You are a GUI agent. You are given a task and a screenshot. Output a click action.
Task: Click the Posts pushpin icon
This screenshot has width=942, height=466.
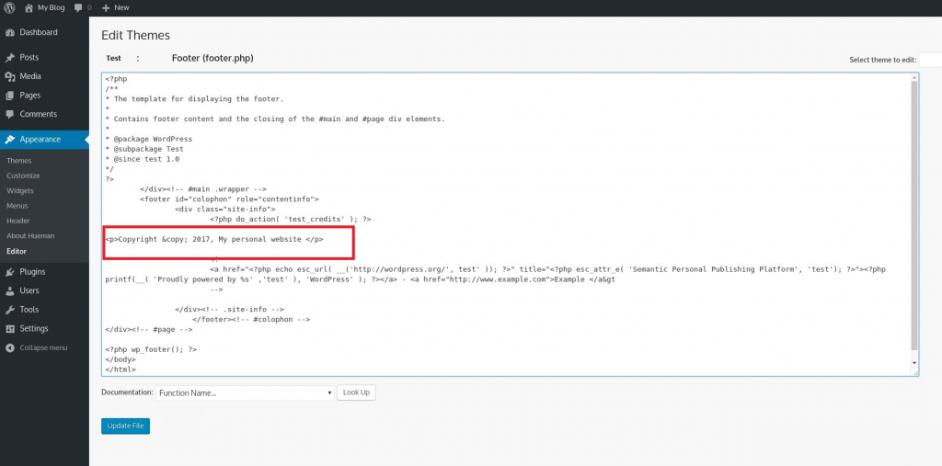coord(9,58)
